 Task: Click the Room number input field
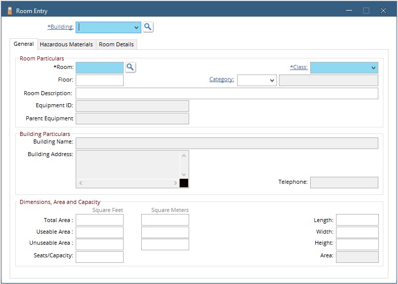[99, 67]
